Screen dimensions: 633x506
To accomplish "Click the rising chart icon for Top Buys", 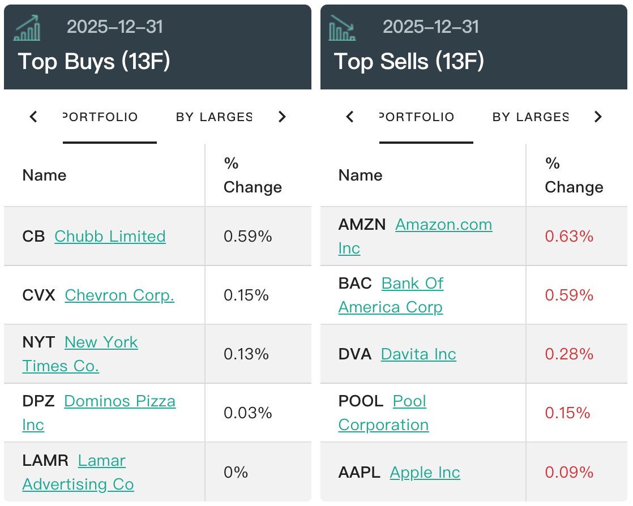I will (27, 28).
